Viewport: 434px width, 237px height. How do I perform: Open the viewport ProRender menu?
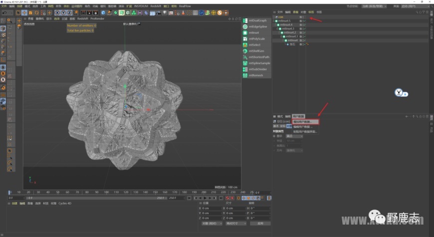pyautogui.click(x=97, y=19)
